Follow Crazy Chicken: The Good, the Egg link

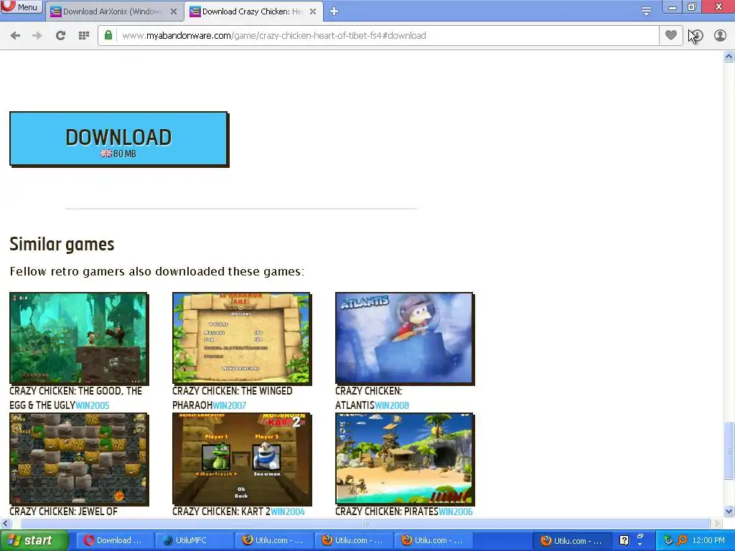pyautogui.click(x=75, y=397)
